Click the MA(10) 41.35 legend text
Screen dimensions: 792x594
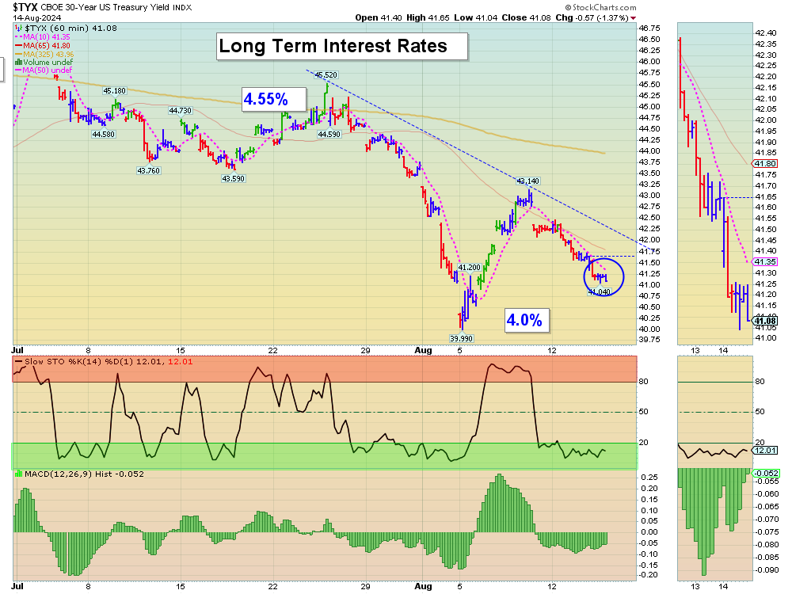point(47,37)
